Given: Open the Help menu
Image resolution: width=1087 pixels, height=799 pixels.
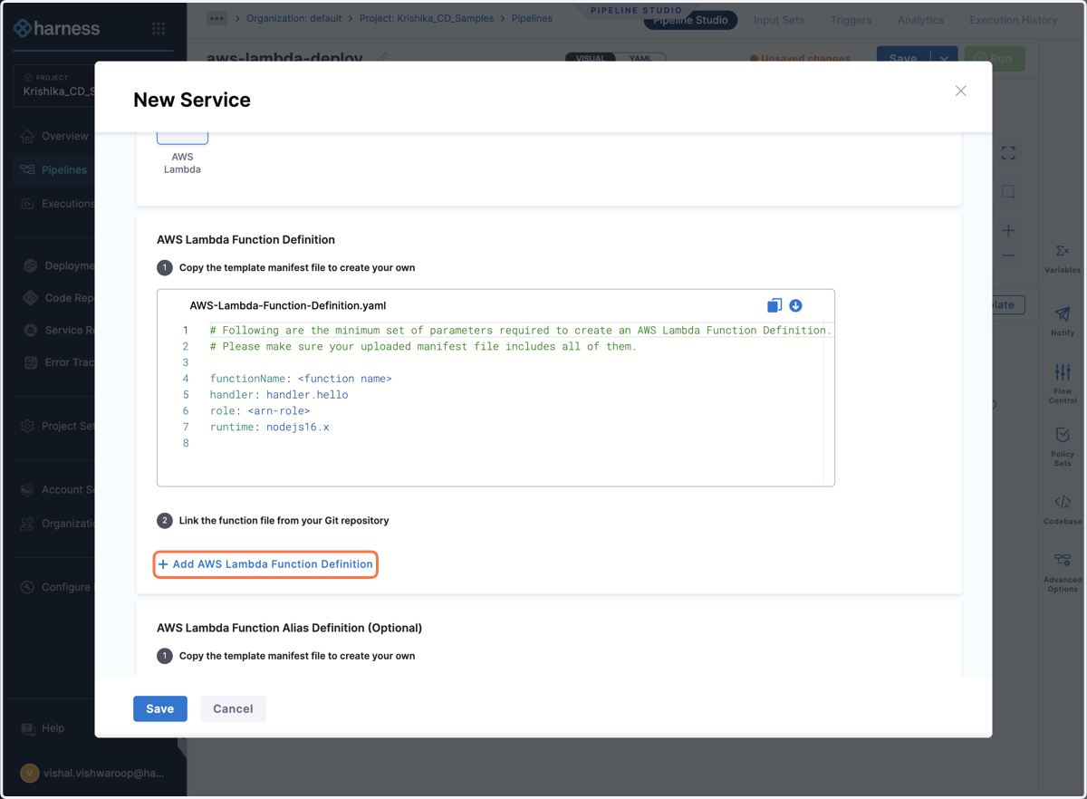Looking at the screenshot, I should tap(43, 728).
